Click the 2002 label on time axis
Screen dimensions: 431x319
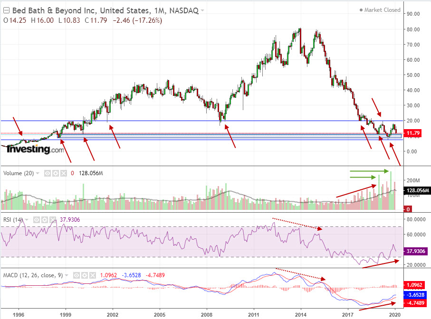[113, 315]
